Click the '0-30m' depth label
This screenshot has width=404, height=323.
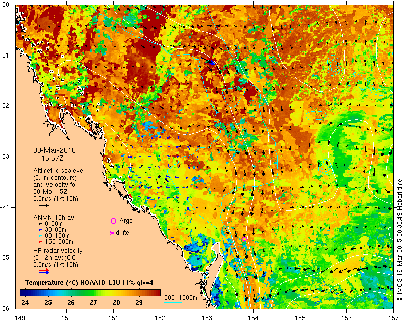coord(54,224)
